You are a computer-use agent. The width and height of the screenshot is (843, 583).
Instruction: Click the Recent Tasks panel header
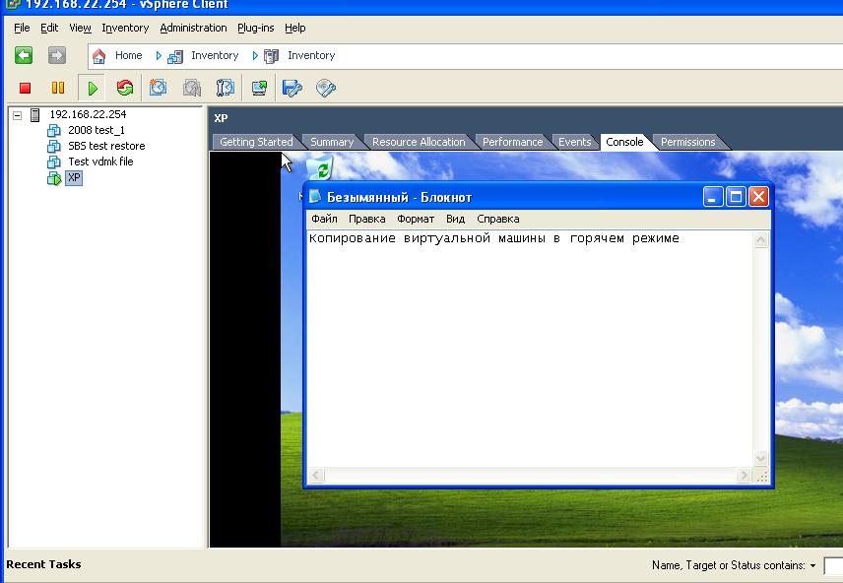click(43, 564)
